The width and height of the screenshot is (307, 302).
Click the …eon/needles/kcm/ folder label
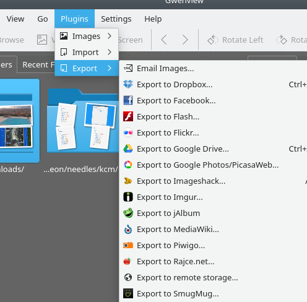[80, 169]
